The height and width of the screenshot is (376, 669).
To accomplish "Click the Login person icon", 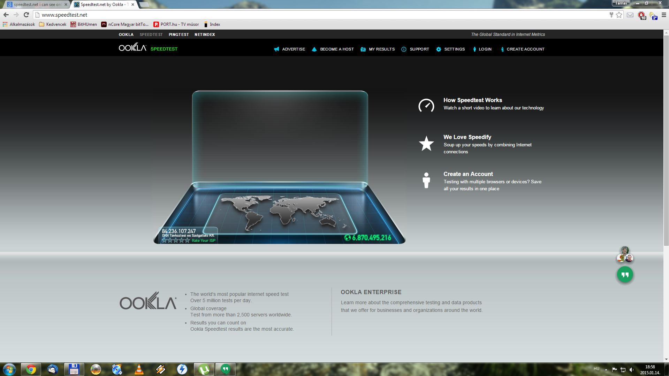I will (474, 49).
